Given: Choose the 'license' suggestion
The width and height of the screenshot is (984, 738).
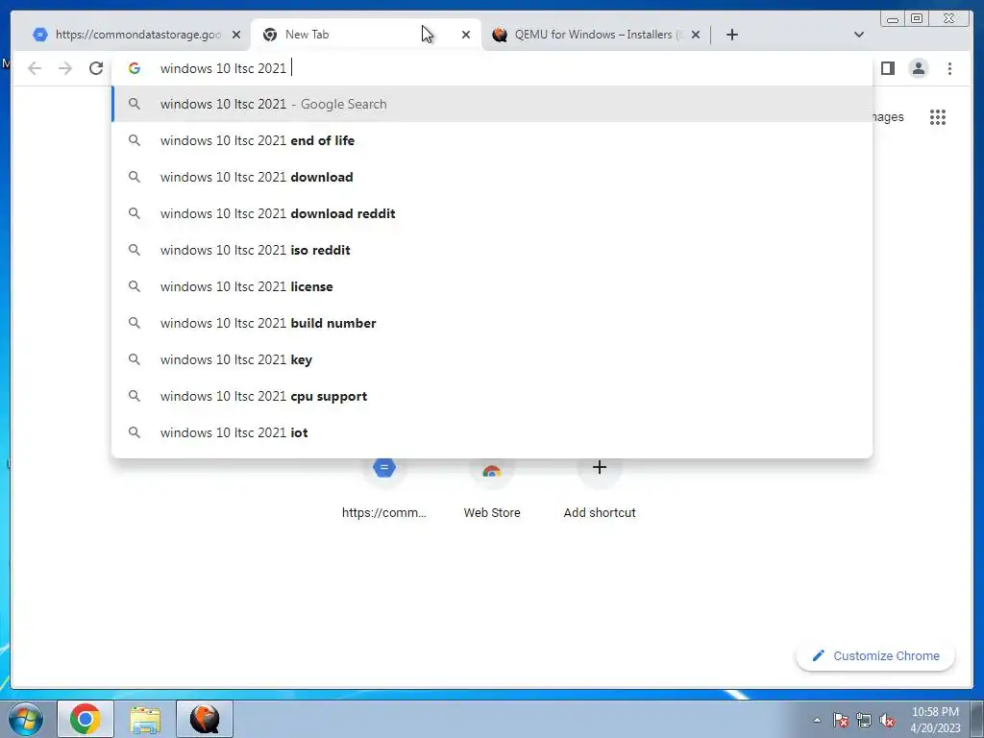Looking at the screenshot, I should [492, 286].
